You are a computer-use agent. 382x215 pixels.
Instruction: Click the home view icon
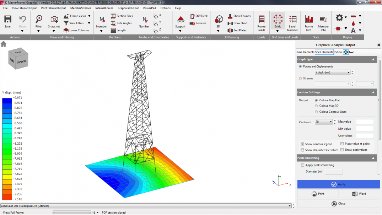[x=4, y=44]
